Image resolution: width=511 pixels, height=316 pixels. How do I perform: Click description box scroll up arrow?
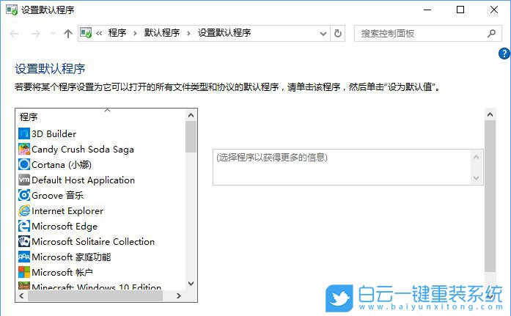476,158
